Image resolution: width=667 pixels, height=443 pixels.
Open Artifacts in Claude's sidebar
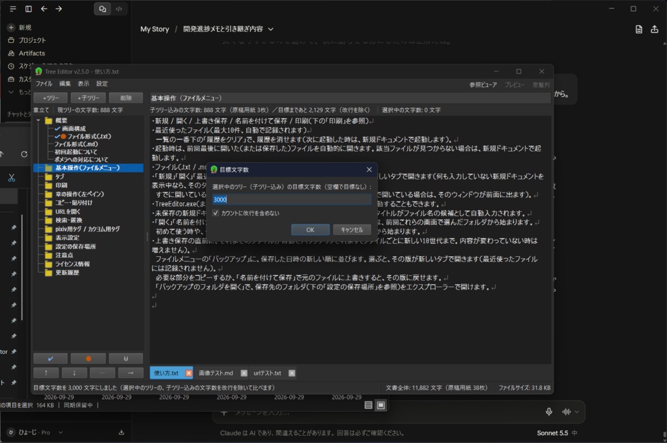(26, 53)
